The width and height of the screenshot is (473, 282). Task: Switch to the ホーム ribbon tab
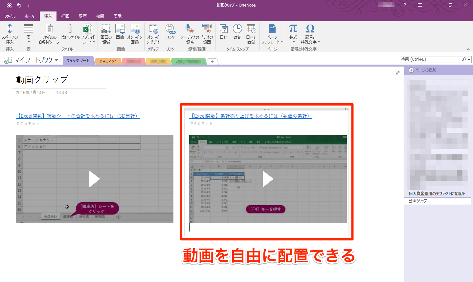pos(29,16)
